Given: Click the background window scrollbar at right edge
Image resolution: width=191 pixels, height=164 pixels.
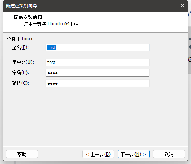Looking at the screenshot, I should [190, 50].
